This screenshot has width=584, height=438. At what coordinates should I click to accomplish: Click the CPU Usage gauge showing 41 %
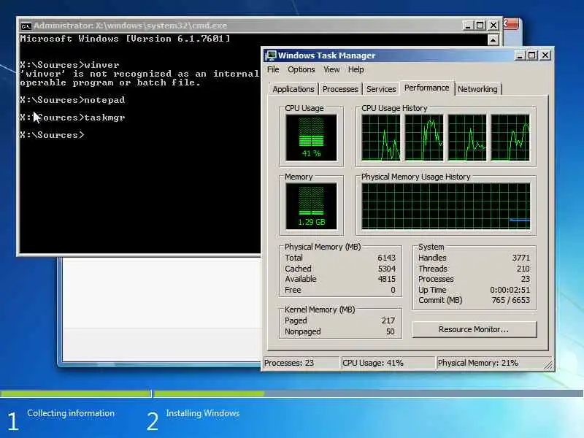point(311,137)
